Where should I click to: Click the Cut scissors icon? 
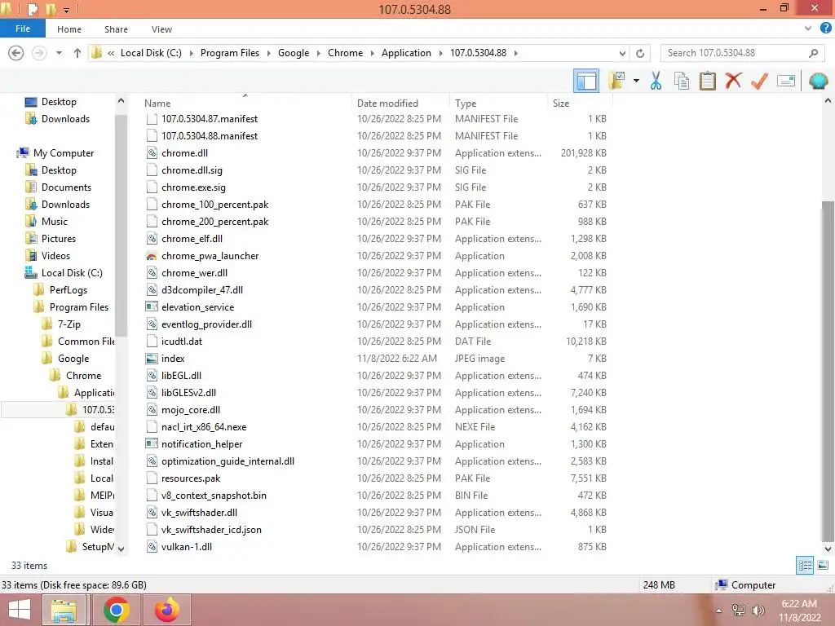click(656, 81)
